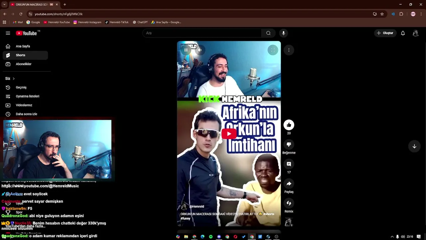Open Microsoft Edge from the taskbar
This screenshot has width=426, height=240.
click(202, 237)
